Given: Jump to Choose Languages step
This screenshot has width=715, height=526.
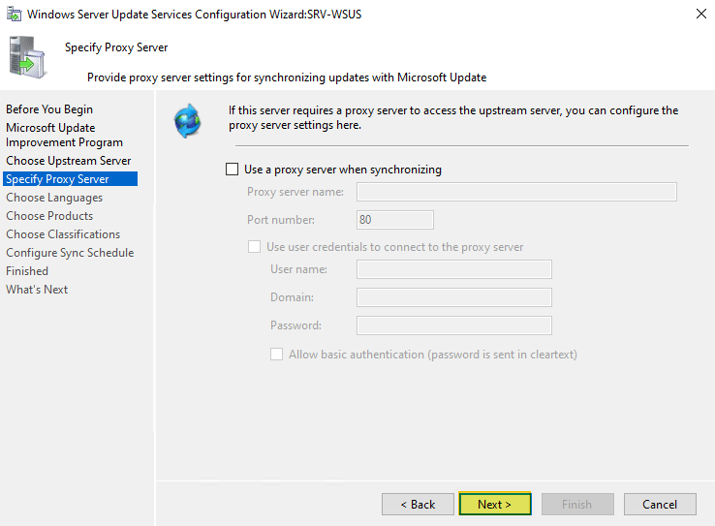Looking at the screenshot, I should pos(54,198).
